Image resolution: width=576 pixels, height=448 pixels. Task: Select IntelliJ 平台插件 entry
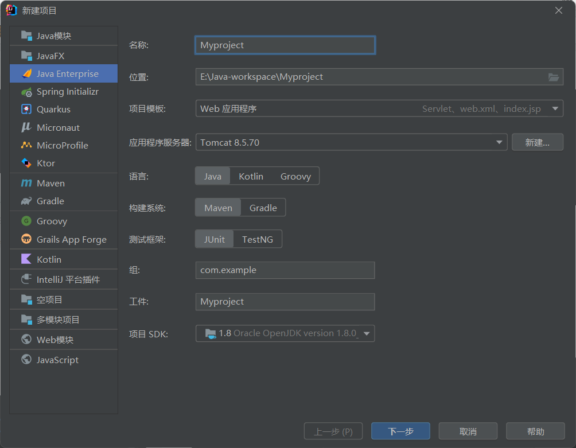[x=64, y=279]
